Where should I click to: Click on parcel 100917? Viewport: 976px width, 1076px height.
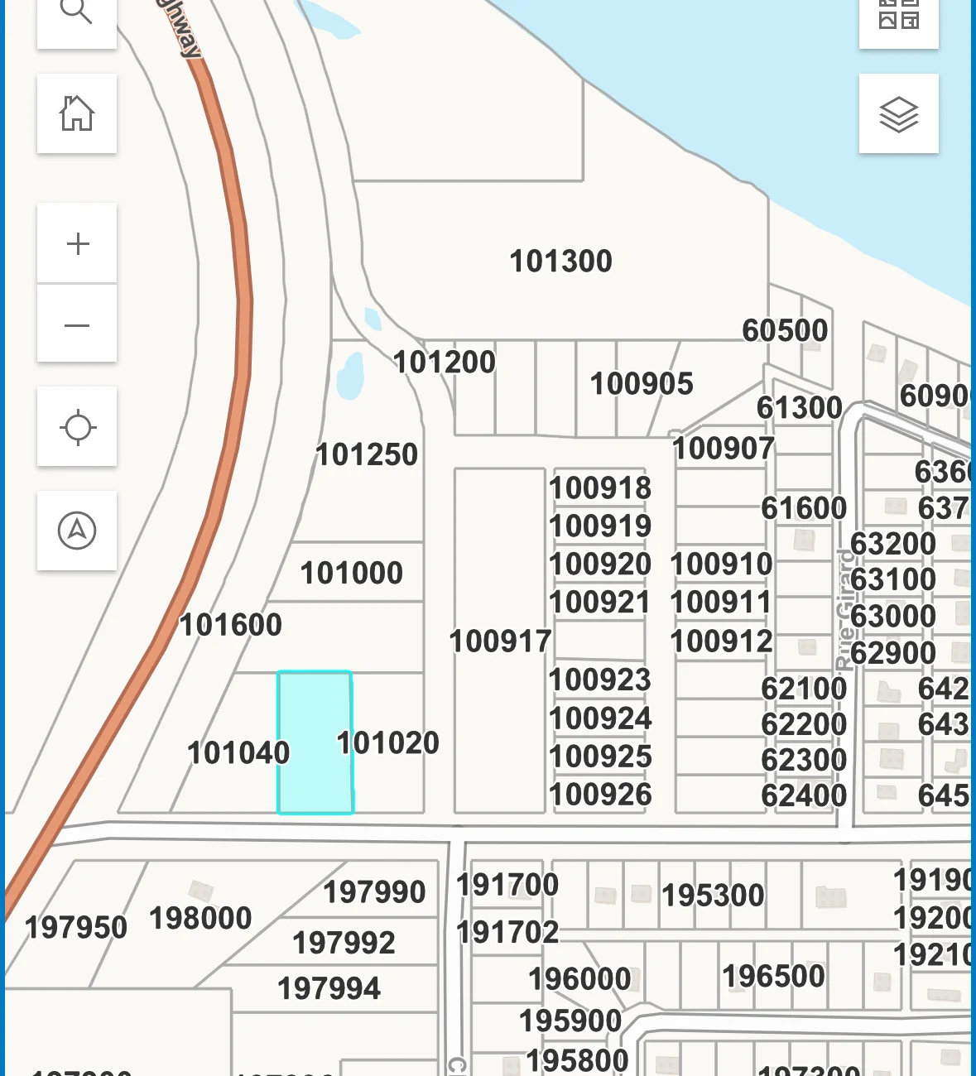pos(499,641)
